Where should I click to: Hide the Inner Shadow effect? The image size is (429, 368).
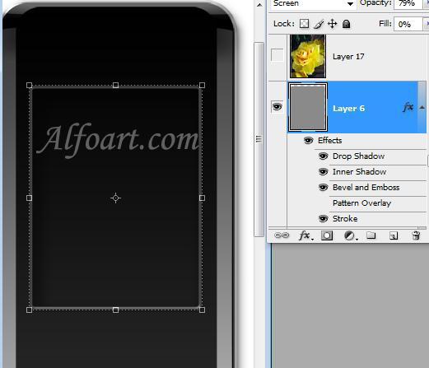point(323,172)
